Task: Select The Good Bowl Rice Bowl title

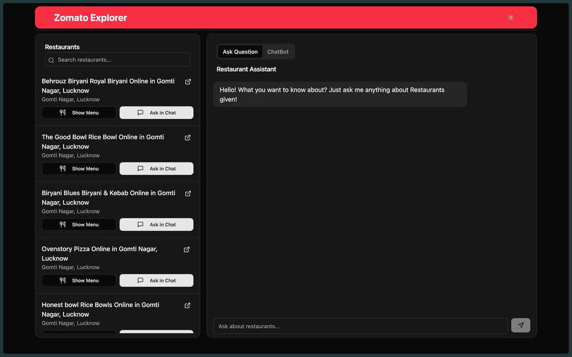Action: click(103, 142)
